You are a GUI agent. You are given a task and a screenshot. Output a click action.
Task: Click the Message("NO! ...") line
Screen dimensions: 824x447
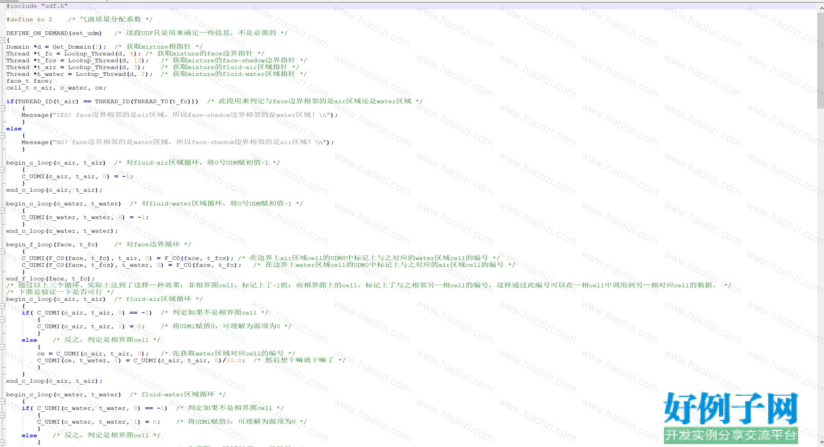[178, 142]
